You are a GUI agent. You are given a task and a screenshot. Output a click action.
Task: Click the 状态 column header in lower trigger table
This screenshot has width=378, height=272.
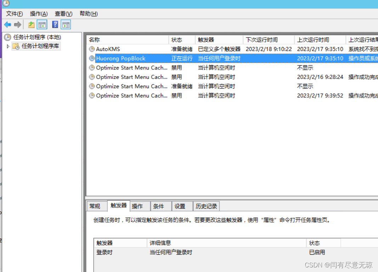coord(323,243)
